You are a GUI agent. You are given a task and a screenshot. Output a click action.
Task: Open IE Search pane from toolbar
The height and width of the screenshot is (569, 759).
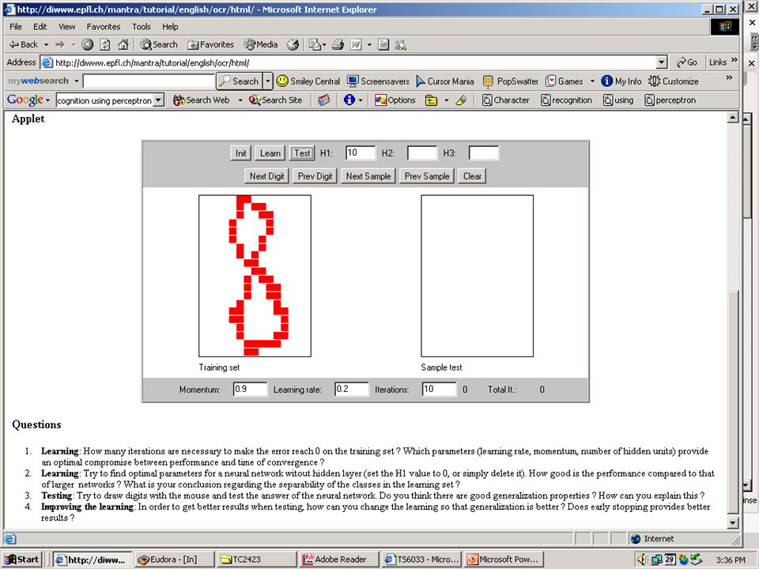tap(159, 44)
